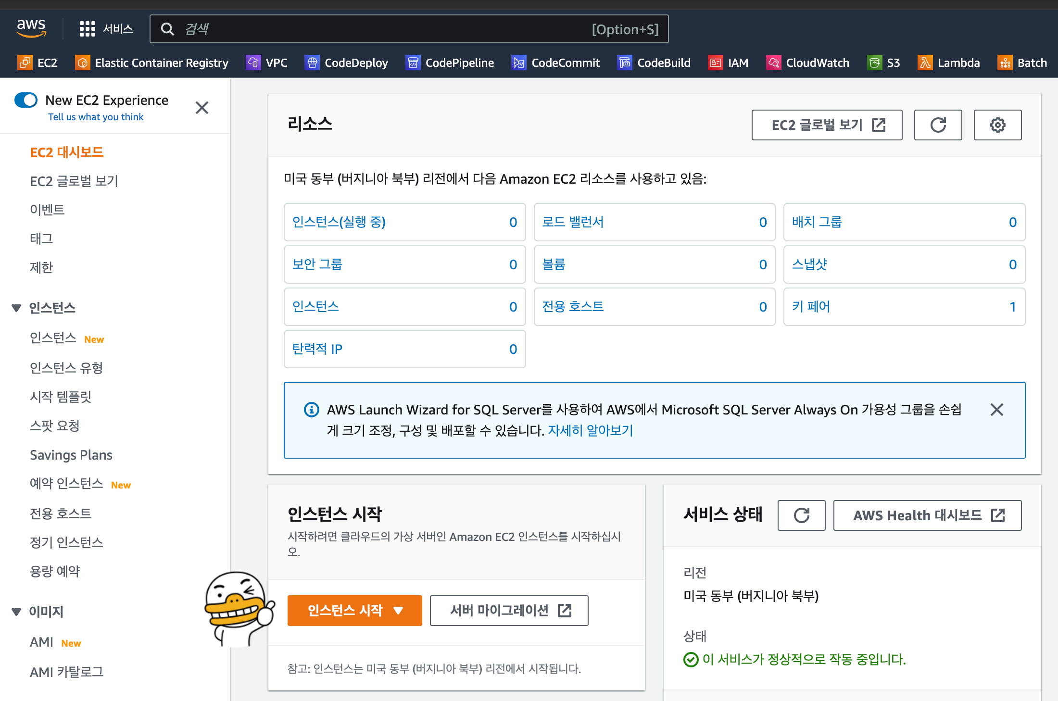This screenshot has width=1058, height=701.
Task: Collapse the 이미지 sidebar section
Action: tap(16, 612)
